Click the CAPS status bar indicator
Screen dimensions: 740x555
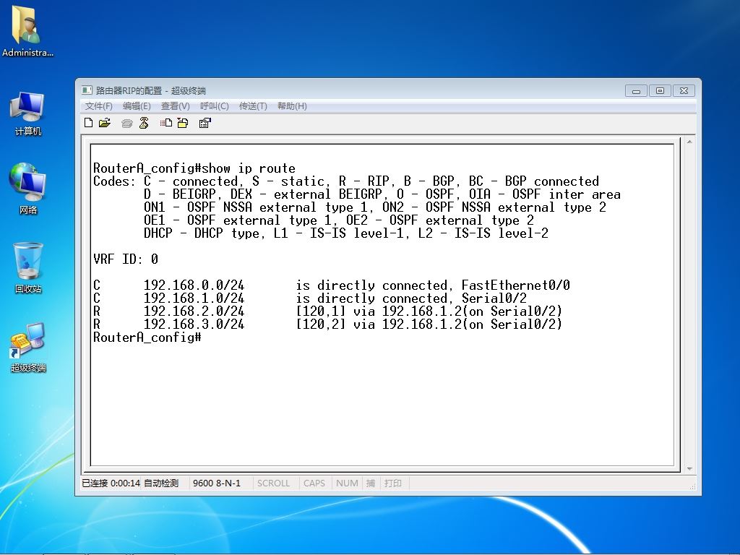pyautogui.click(x=314, y=483)
